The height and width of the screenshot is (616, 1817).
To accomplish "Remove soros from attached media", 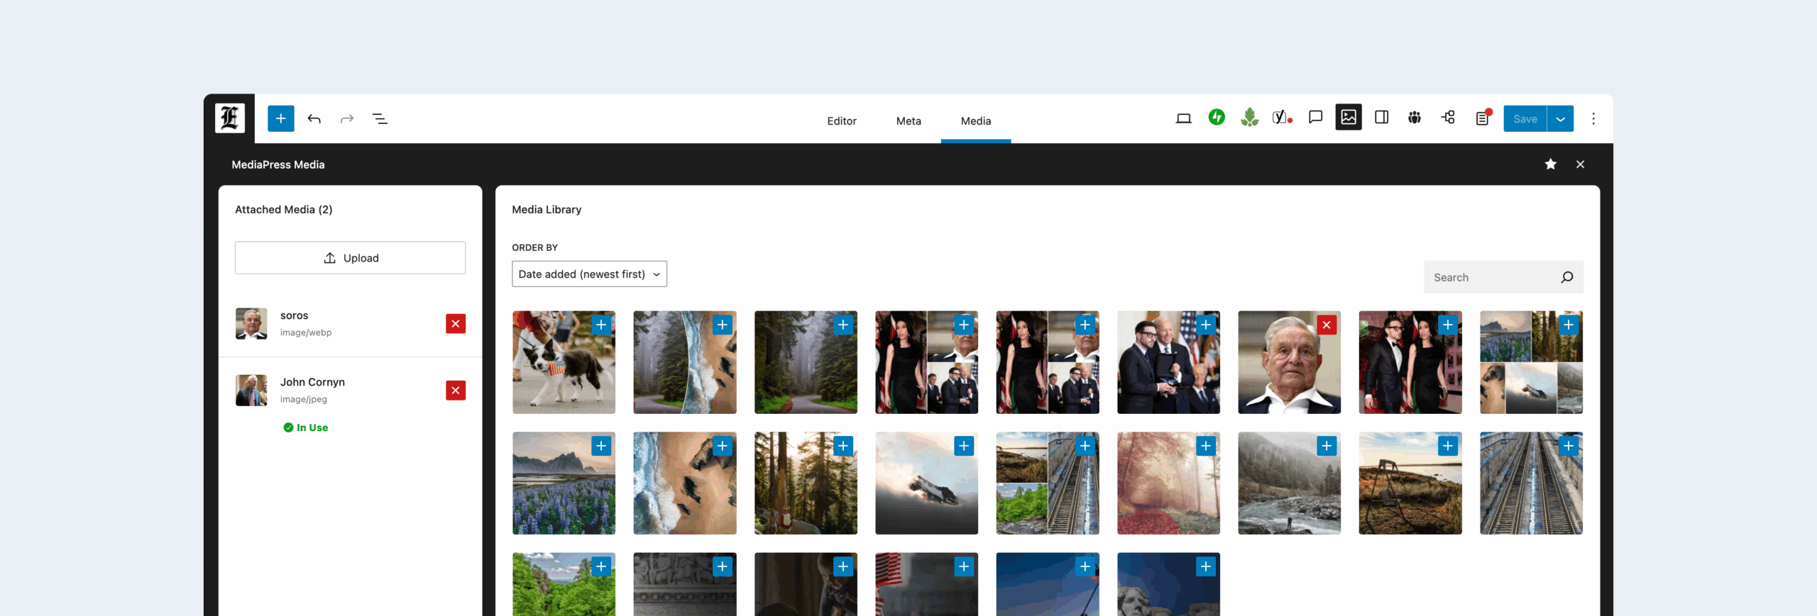I will click(x=455, y=324).
